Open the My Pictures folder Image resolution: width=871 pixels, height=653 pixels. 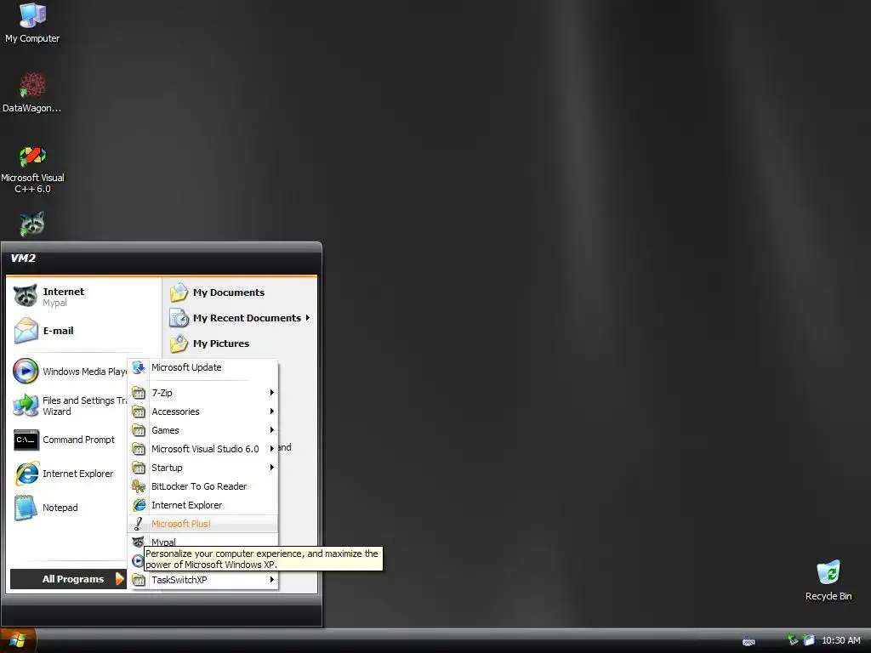241,344
